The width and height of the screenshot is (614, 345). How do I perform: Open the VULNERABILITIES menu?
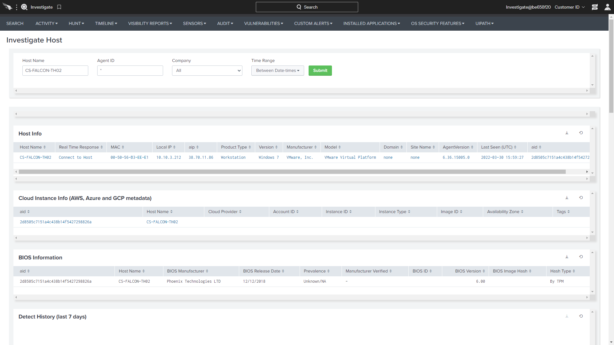point(264,24)
